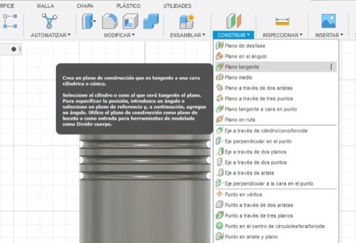Screen dimensions: 356x243
Task: Click the Automatizar fork-shaped tool icon
Action: click(49, 21)
